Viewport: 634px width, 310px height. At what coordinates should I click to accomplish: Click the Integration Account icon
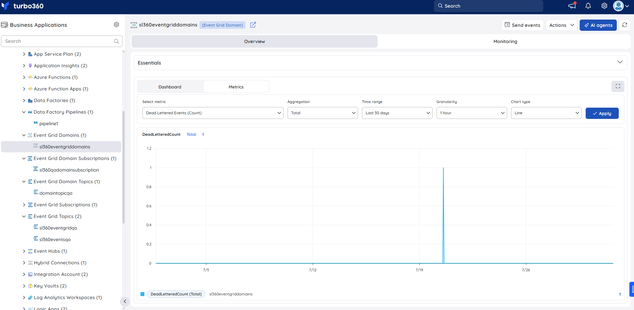tap(30, 274)
